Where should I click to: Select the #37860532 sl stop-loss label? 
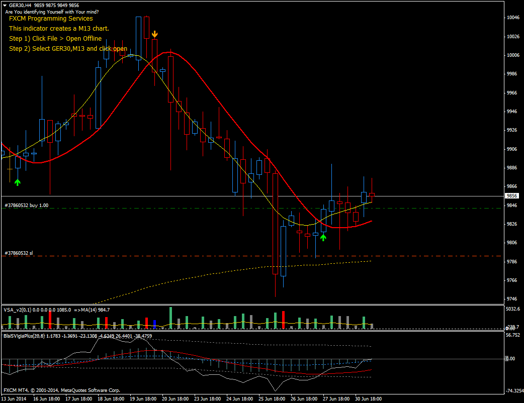pyautogui.click(x=19, y=253)
